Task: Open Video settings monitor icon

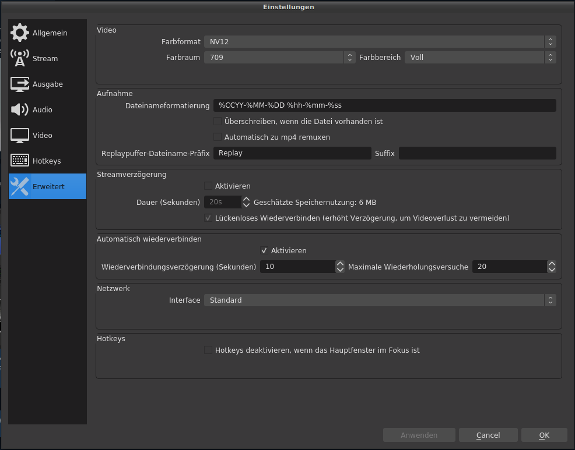Action: tap(20, 136)
